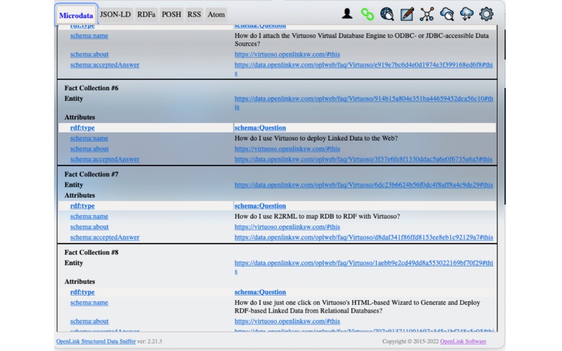Select the 'Fact Collection #6' heading

91,88
